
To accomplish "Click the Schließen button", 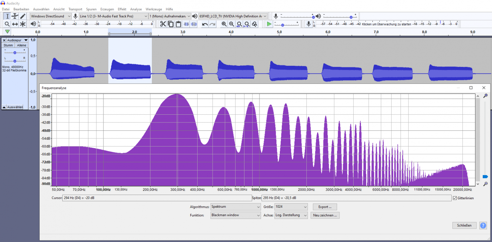I will coord(465,225).
